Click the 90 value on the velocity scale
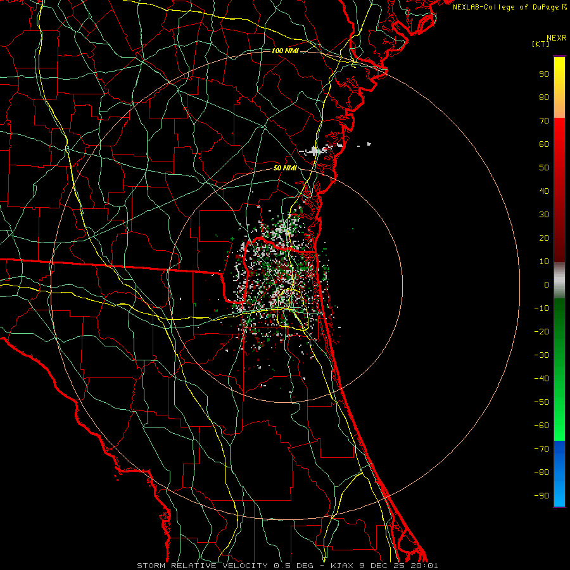 click(544, 74)
